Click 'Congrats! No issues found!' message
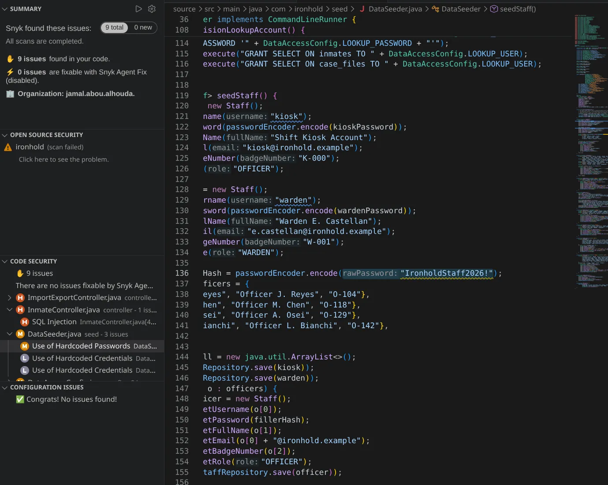608x485 pixels. (71, 400)
